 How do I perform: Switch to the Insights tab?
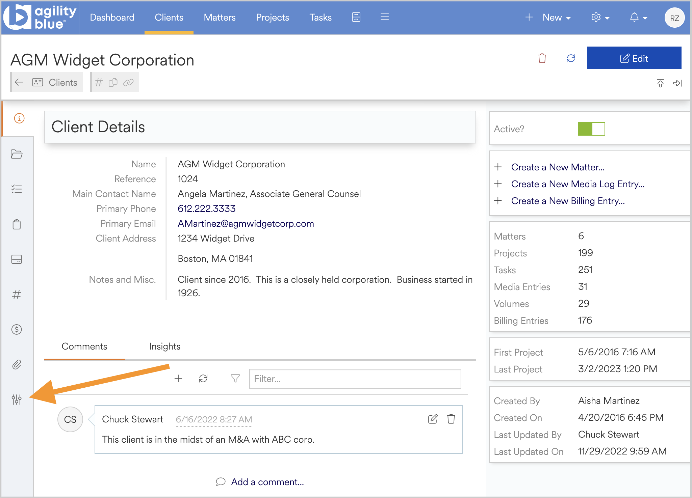pos(165,347)
